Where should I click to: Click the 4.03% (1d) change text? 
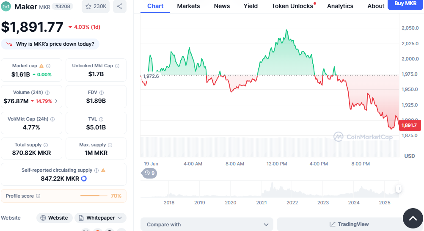tap(87, 27)
